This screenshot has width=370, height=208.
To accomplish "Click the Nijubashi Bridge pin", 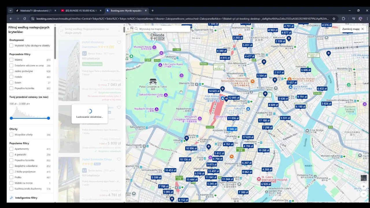I will (156, 109).
